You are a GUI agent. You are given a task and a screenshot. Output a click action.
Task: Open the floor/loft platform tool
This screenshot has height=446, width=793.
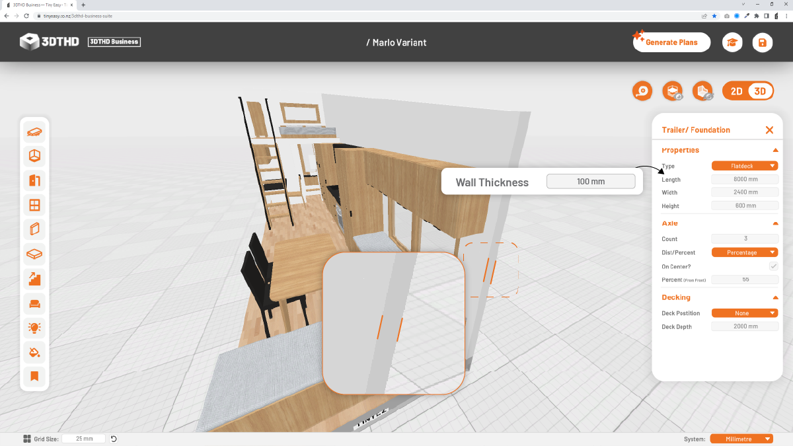tap(34, 254)
